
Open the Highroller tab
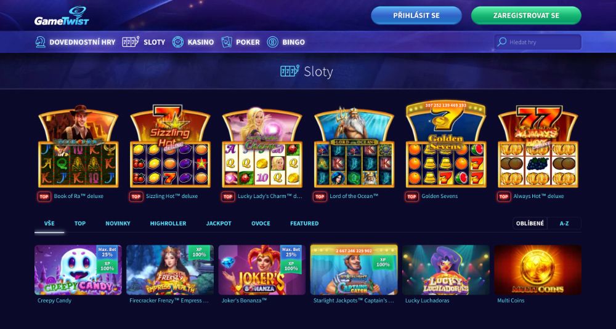pos(168,223)
